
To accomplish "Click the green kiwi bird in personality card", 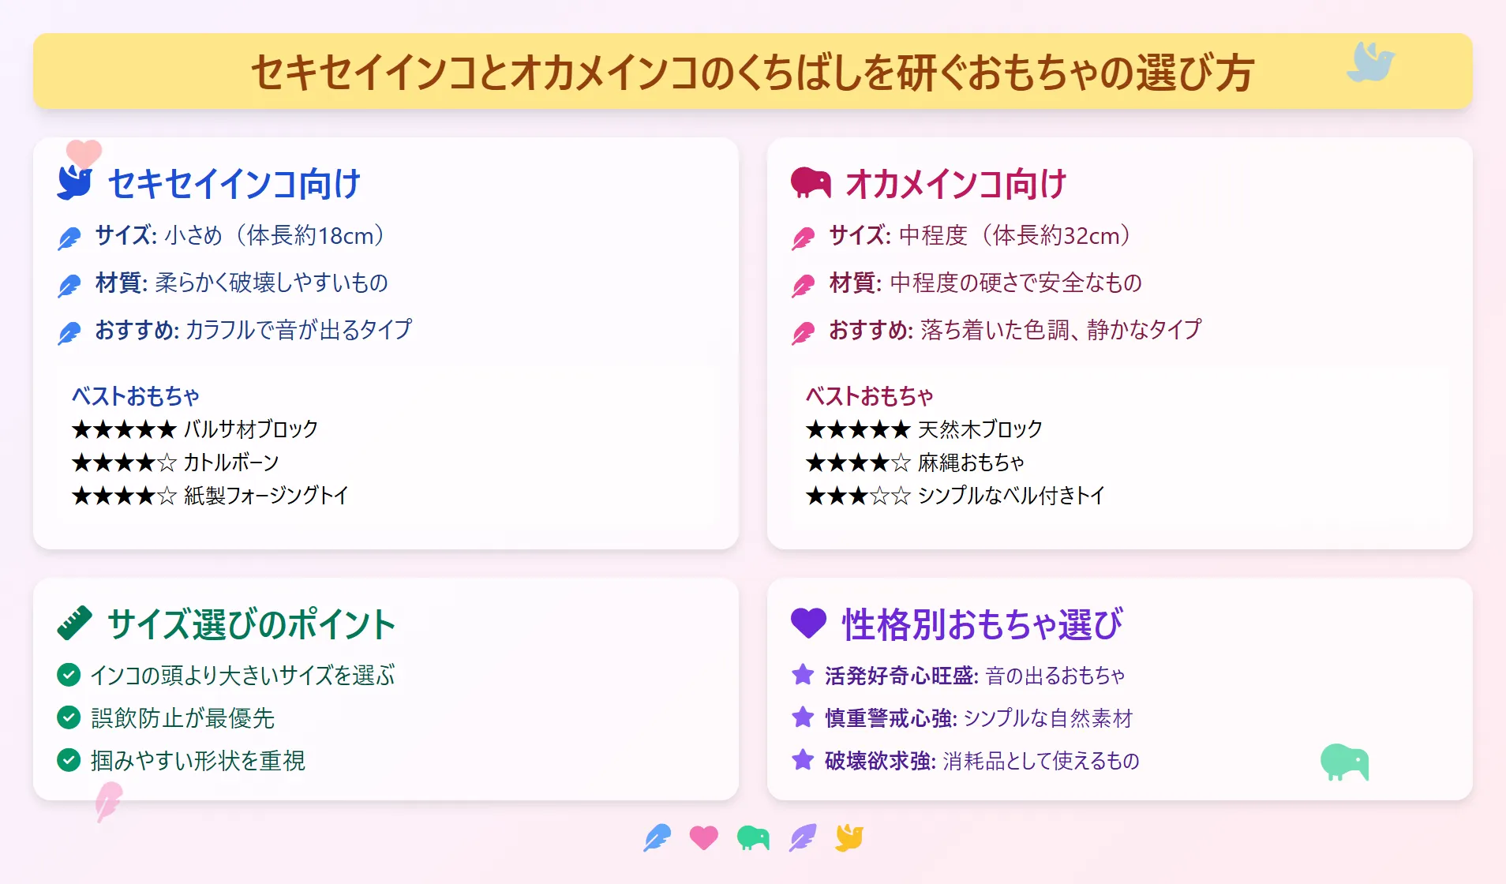I will (1345, 762).
